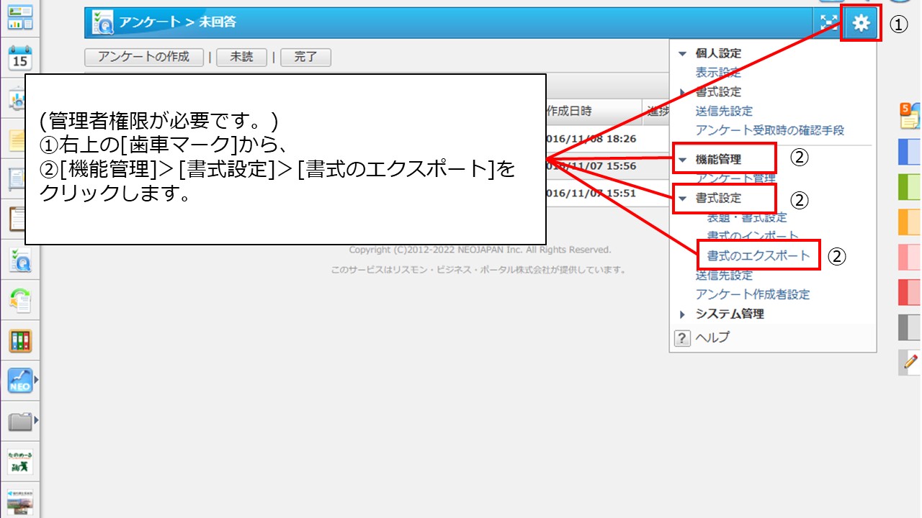922x518 pixels.
Task: Pick the orange color swatch
Action: tap(910, 222)
